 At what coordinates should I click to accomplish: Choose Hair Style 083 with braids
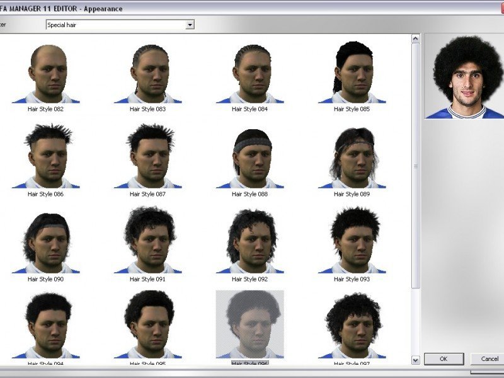(x=148, y=73)
